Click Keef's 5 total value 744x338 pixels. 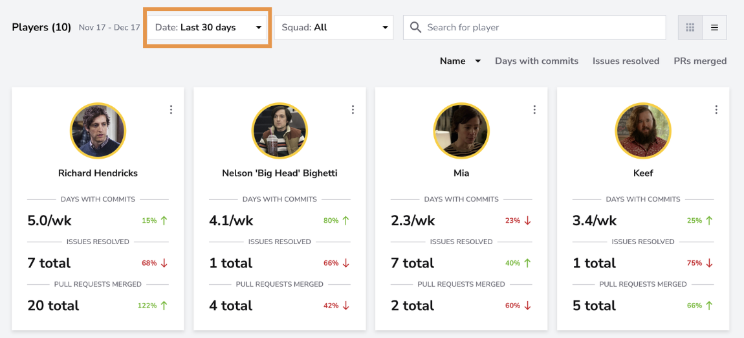click(x=594, y=306)
